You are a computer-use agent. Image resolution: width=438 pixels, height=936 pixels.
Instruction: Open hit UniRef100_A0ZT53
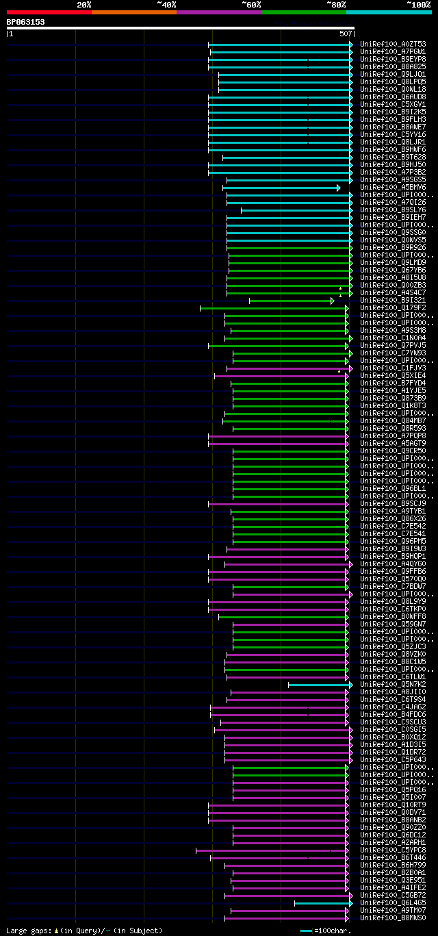click(393, 45)
